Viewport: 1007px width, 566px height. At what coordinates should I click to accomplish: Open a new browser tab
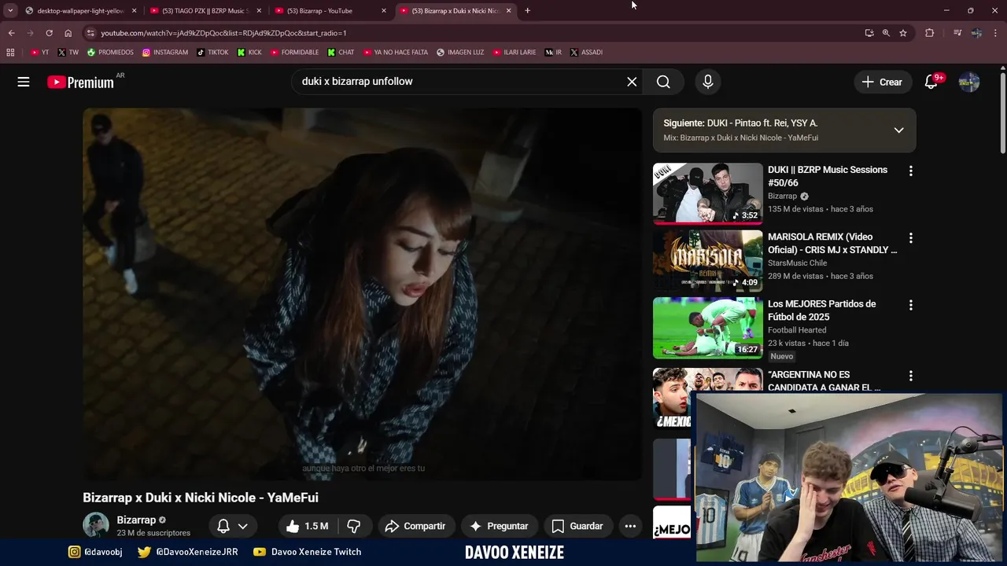tap(527, 11)
